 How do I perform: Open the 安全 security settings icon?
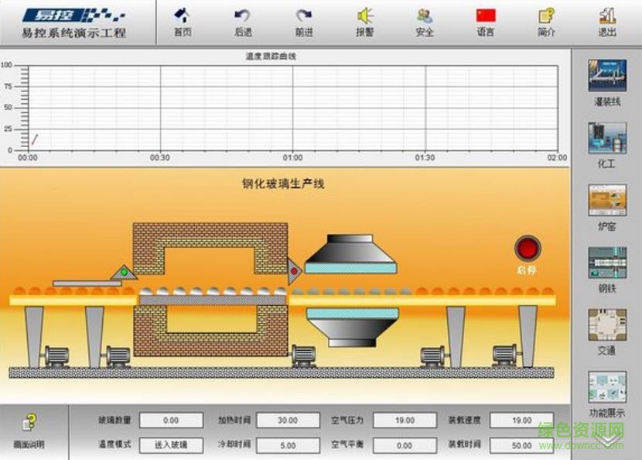422,21
